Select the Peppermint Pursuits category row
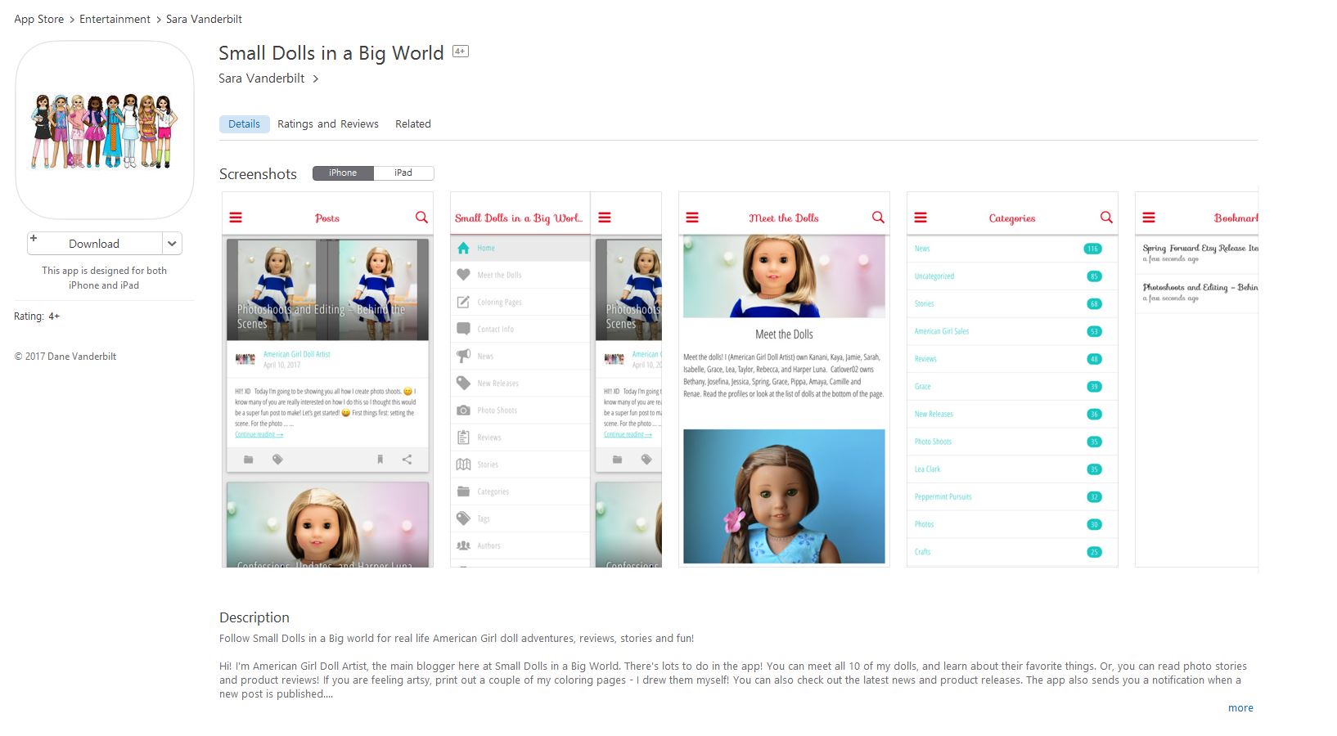The height and width of the screenshot is (736, 1337). coord(1012,496)
